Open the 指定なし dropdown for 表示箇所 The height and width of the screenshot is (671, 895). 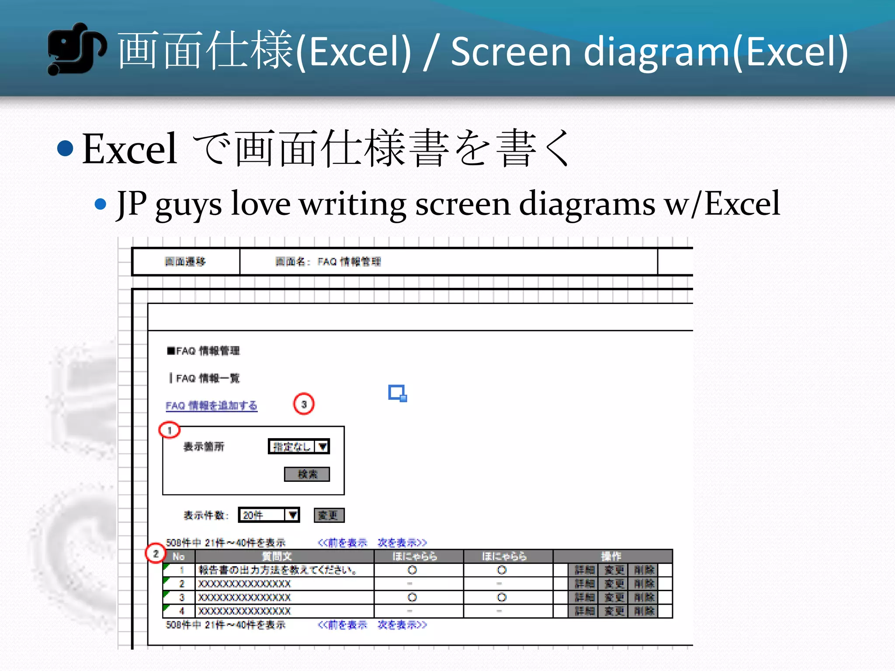tap(299, 446)
